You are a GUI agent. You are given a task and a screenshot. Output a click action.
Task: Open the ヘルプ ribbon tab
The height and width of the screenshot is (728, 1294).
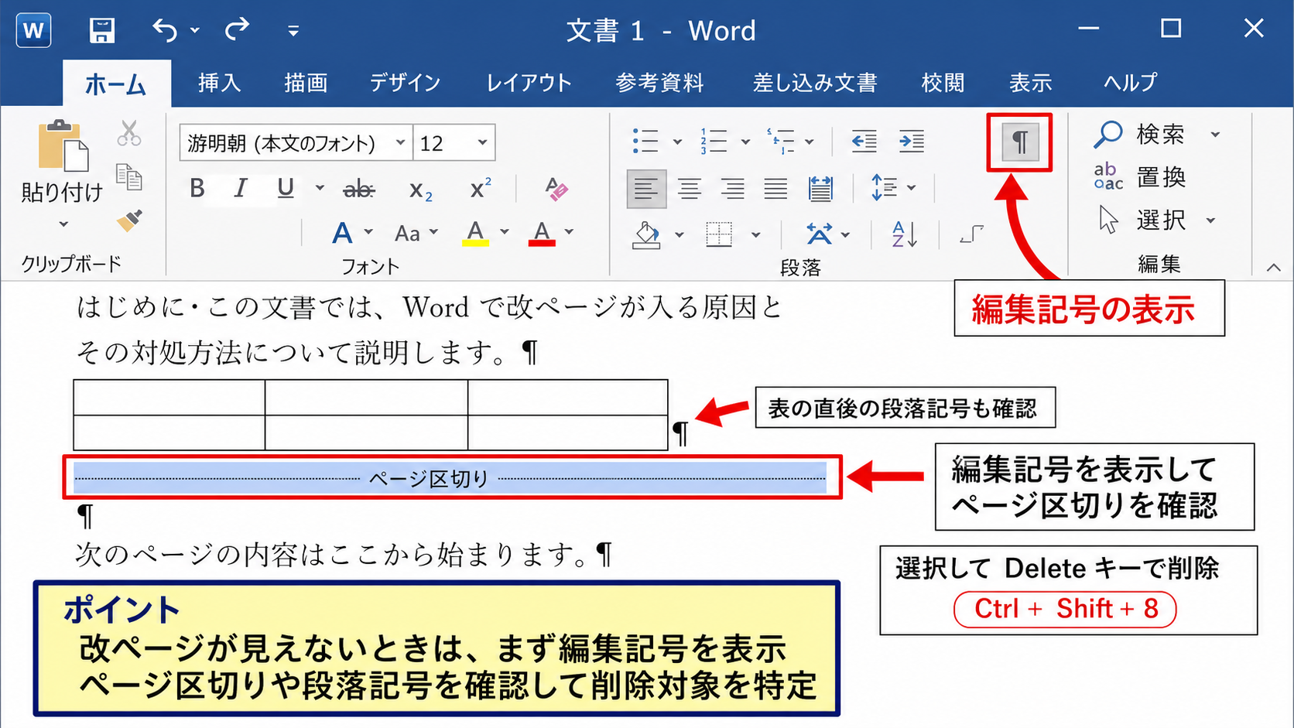[x=1131, y=83]
